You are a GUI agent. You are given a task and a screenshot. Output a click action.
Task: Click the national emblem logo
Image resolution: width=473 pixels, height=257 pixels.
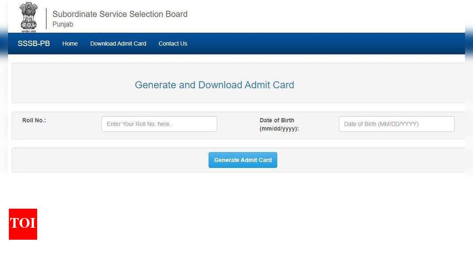(29, 17)
